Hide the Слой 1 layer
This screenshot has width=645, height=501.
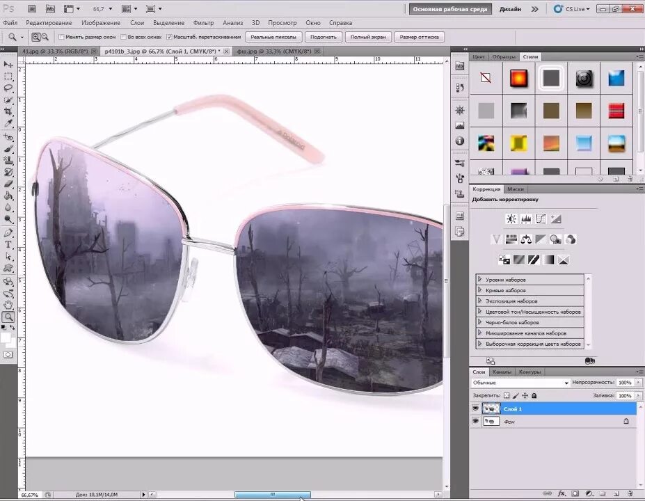pyautogui.click(x=476, y=409)
